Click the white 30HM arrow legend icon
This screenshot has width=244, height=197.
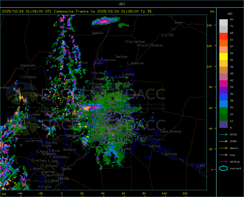[223, 141]
